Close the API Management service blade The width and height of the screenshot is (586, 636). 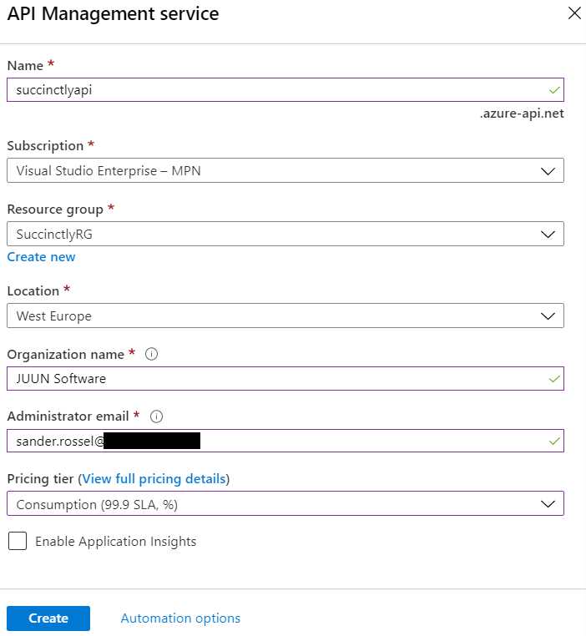click(574, 13)
